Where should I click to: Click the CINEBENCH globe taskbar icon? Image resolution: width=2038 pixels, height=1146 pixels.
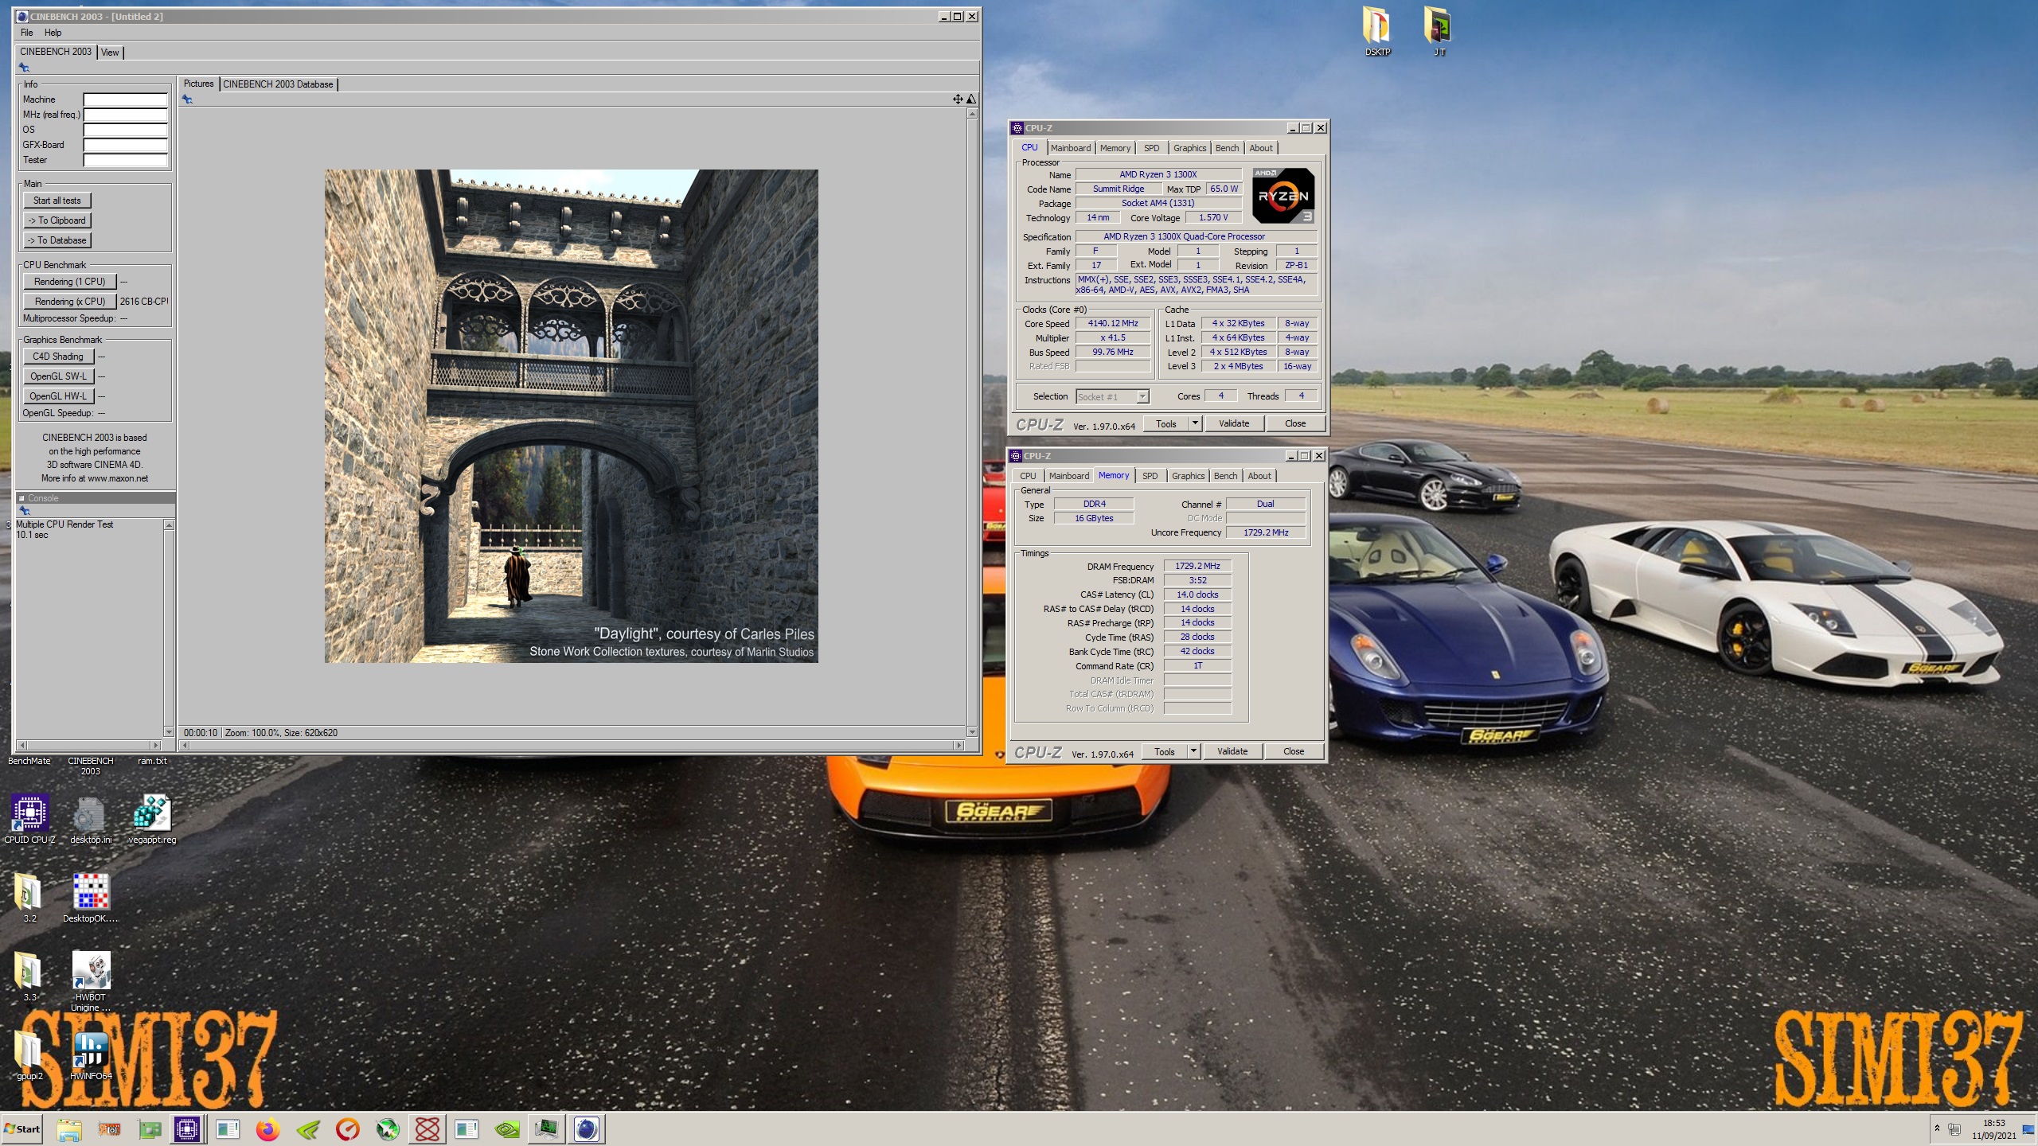tap(587, 1128)
